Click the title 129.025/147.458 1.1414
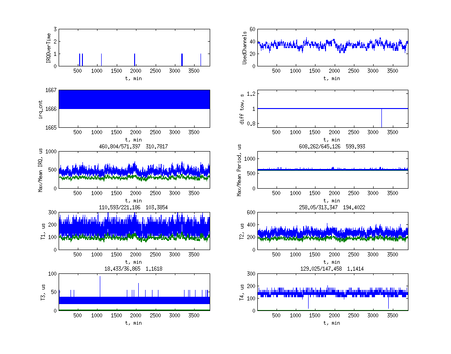 (332, 268)
